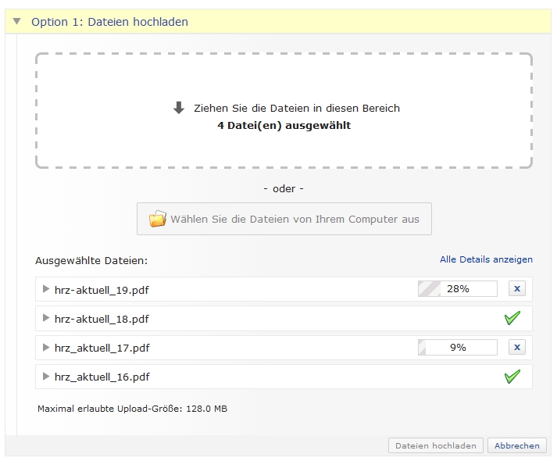
Task: Expand details for hrz_aktuell_16.pdf
Action: coord(46,376)
